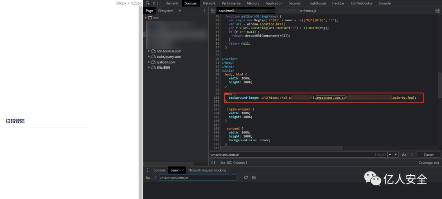Open the Network panel tab

(209, 3)
